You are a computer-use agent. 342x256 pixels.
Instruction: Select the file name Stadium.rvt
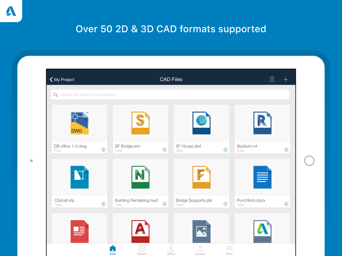247,146
